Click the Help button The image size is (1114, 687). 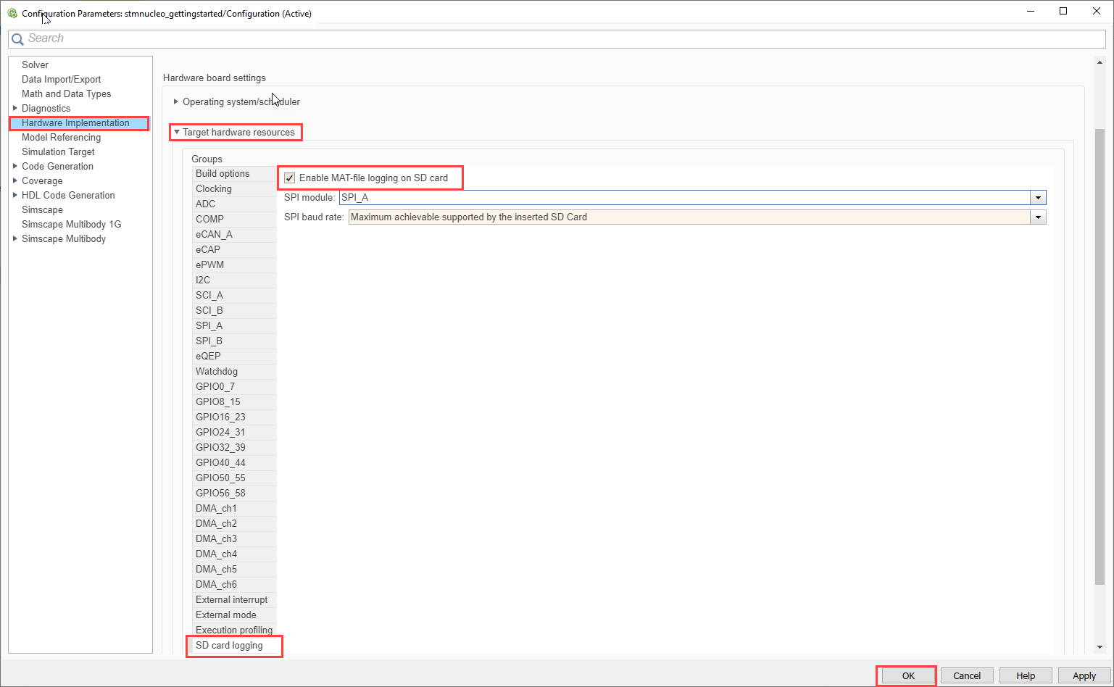(1025, 676)
